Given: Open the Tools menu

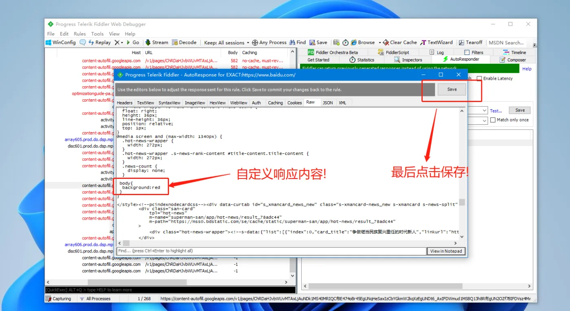Looking at the screenshot, I should [97, 34].
